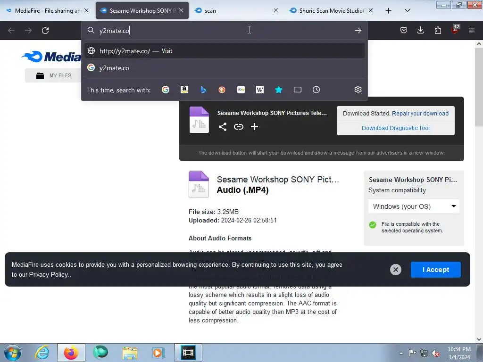Expand the list all tabs chevron
Screen dimensions: 483x362
[x=407, y=10]
